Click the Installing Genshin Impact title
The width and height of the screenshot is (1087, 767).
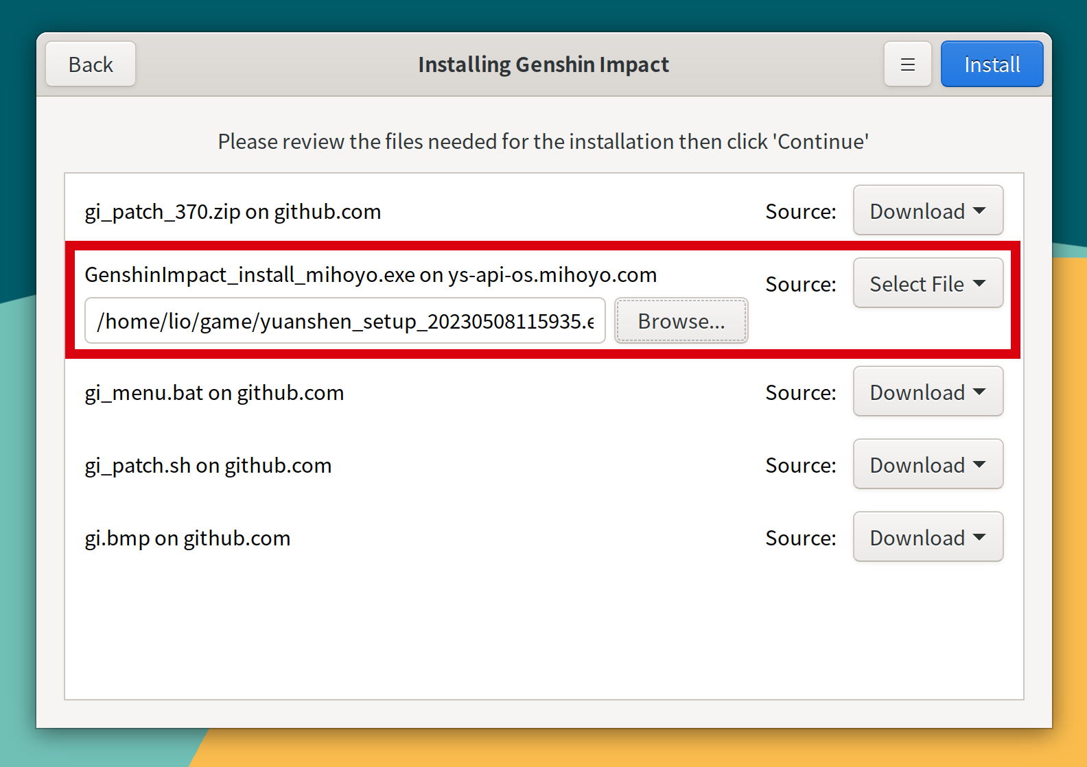click(543, 64)
